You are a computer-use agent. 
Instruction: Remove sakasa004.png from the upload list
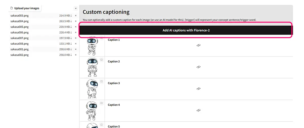pos(75,21)
